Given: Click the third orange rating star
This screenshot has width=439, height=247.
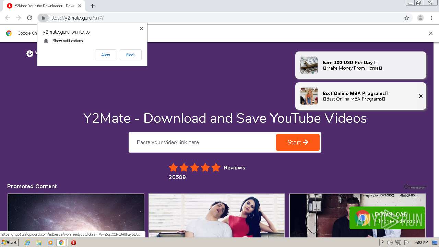Looking at the screenshot, I should tap(195, 167).
